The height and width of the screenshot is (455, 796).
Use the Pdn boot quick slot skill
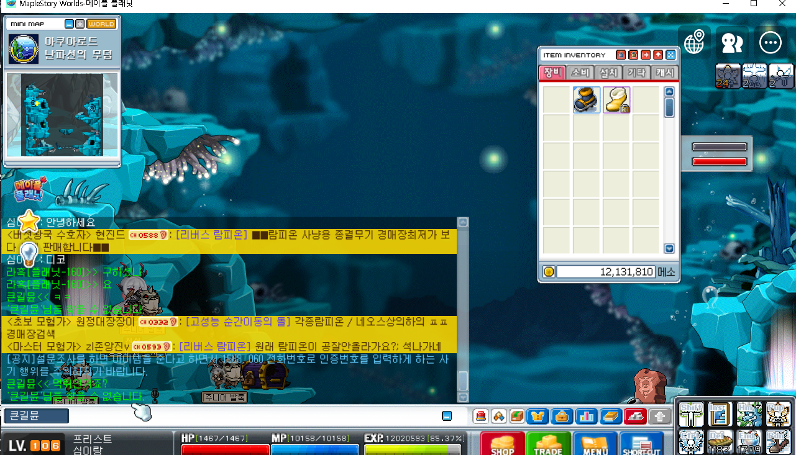pyautogui.click(x=778, y=441)
